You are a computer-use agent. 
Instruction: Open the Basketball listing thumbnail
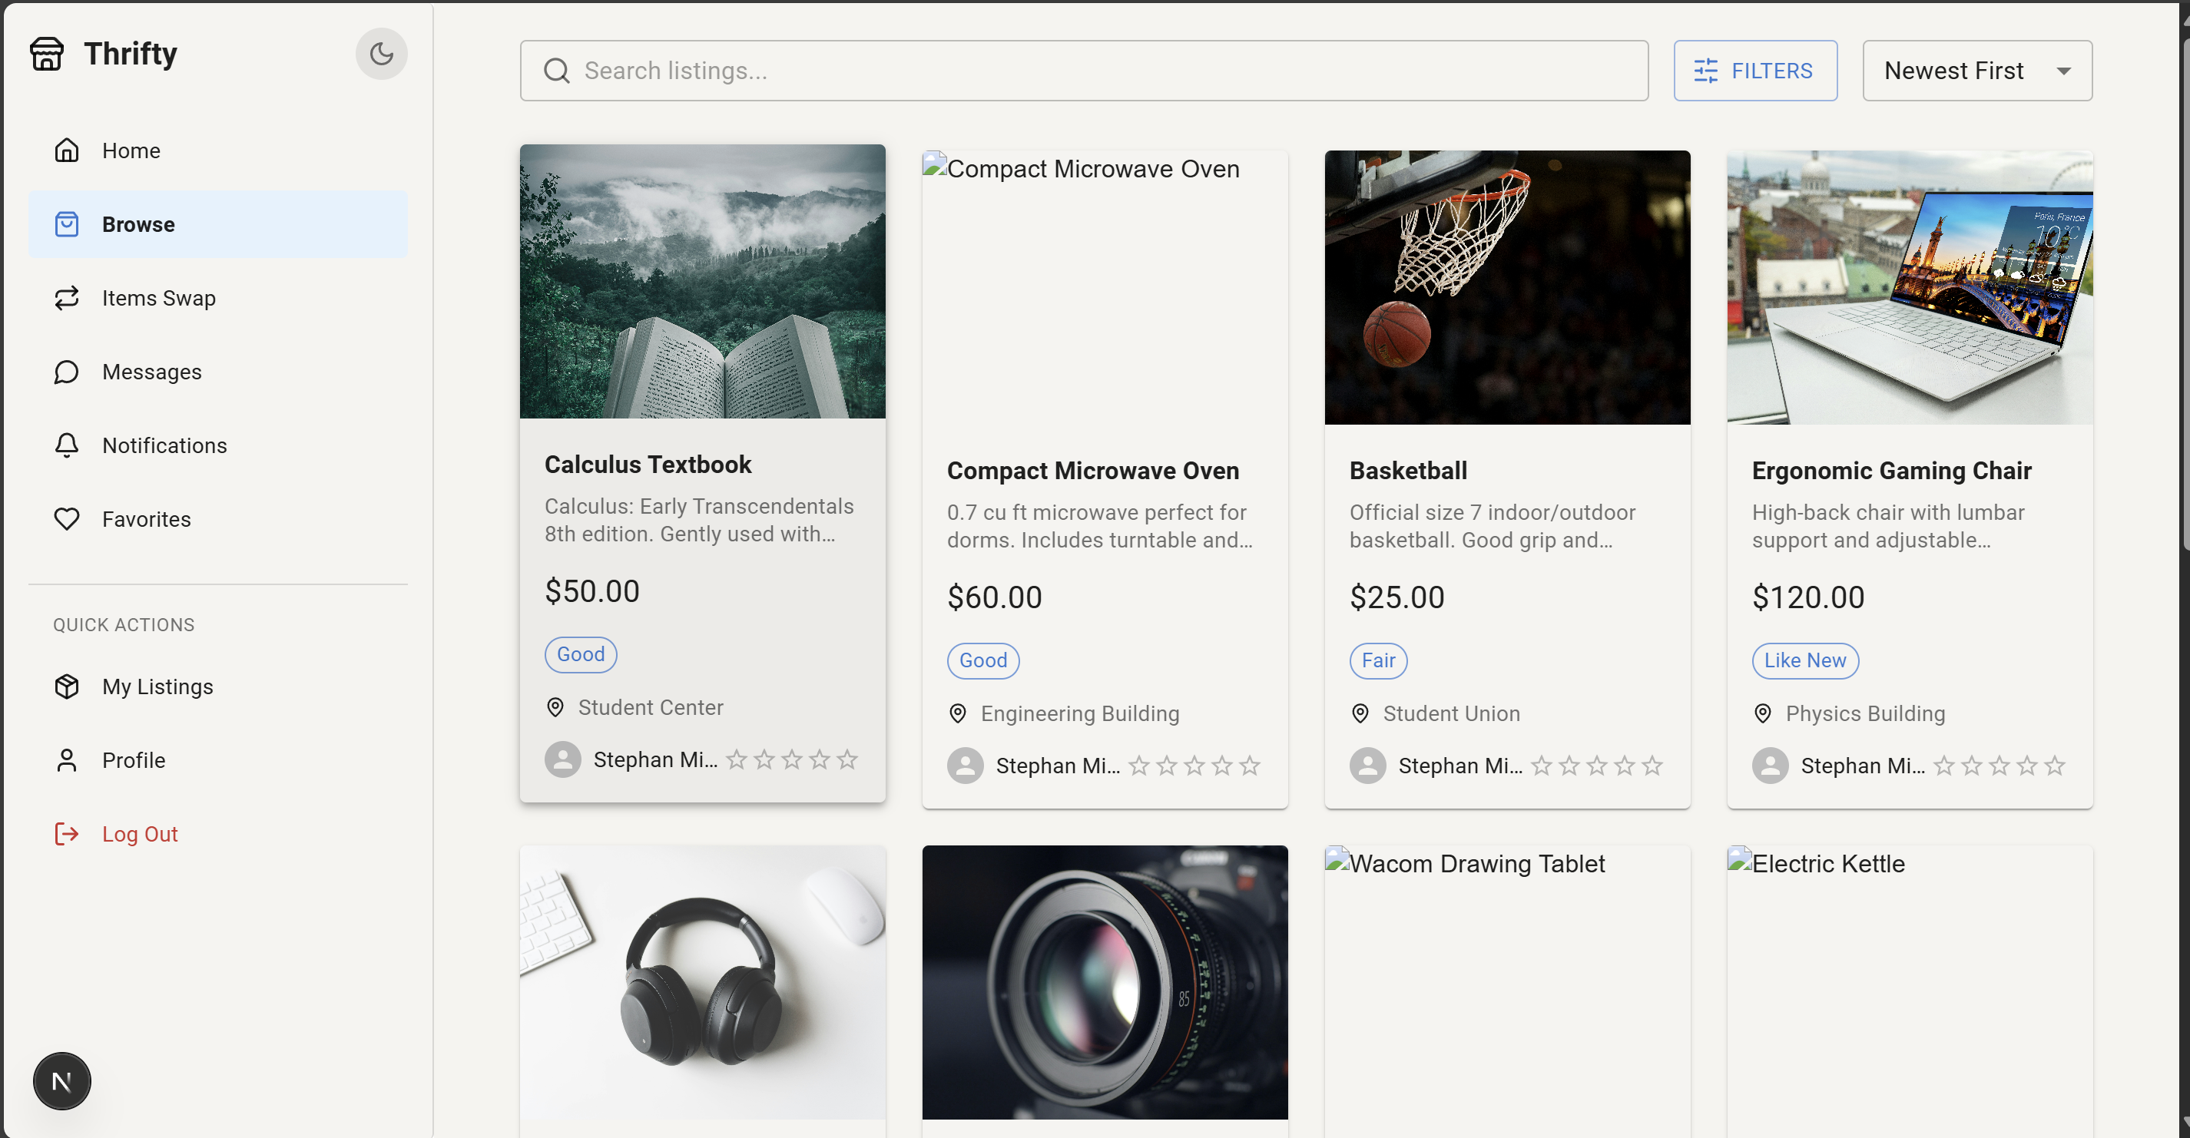(x=1506, y=287)
